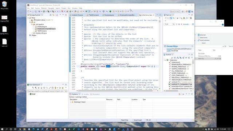Click the Toggle Mark Occurrences toolbar icon
The width and height of the screenshot is (233, 131).
[89, 11]
